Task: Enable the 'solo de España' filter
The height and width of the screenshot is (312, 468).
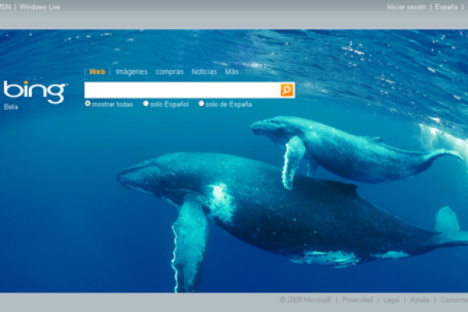Action: point(201,104)
